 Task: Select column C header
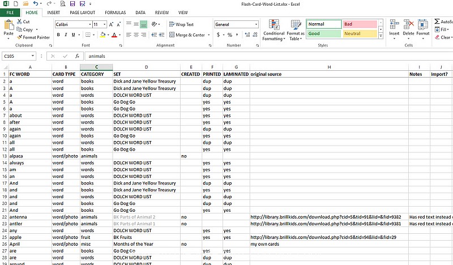tap(96, 67)
